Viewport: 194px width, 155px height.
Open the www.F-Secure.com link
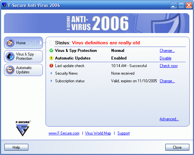64,133
